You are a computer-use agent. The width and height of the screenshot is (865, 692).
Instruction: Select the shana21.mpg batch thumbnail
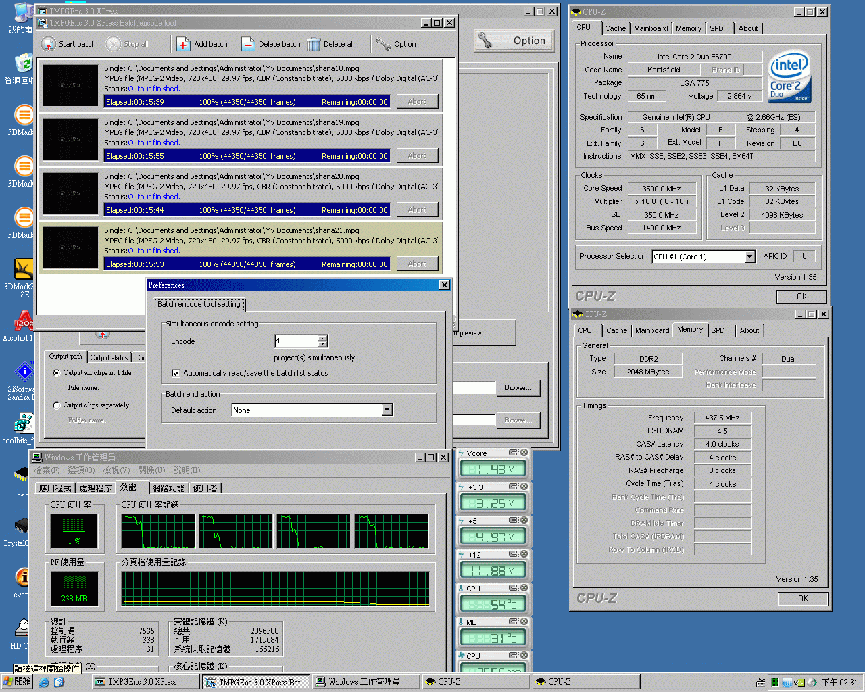(70, 247)
